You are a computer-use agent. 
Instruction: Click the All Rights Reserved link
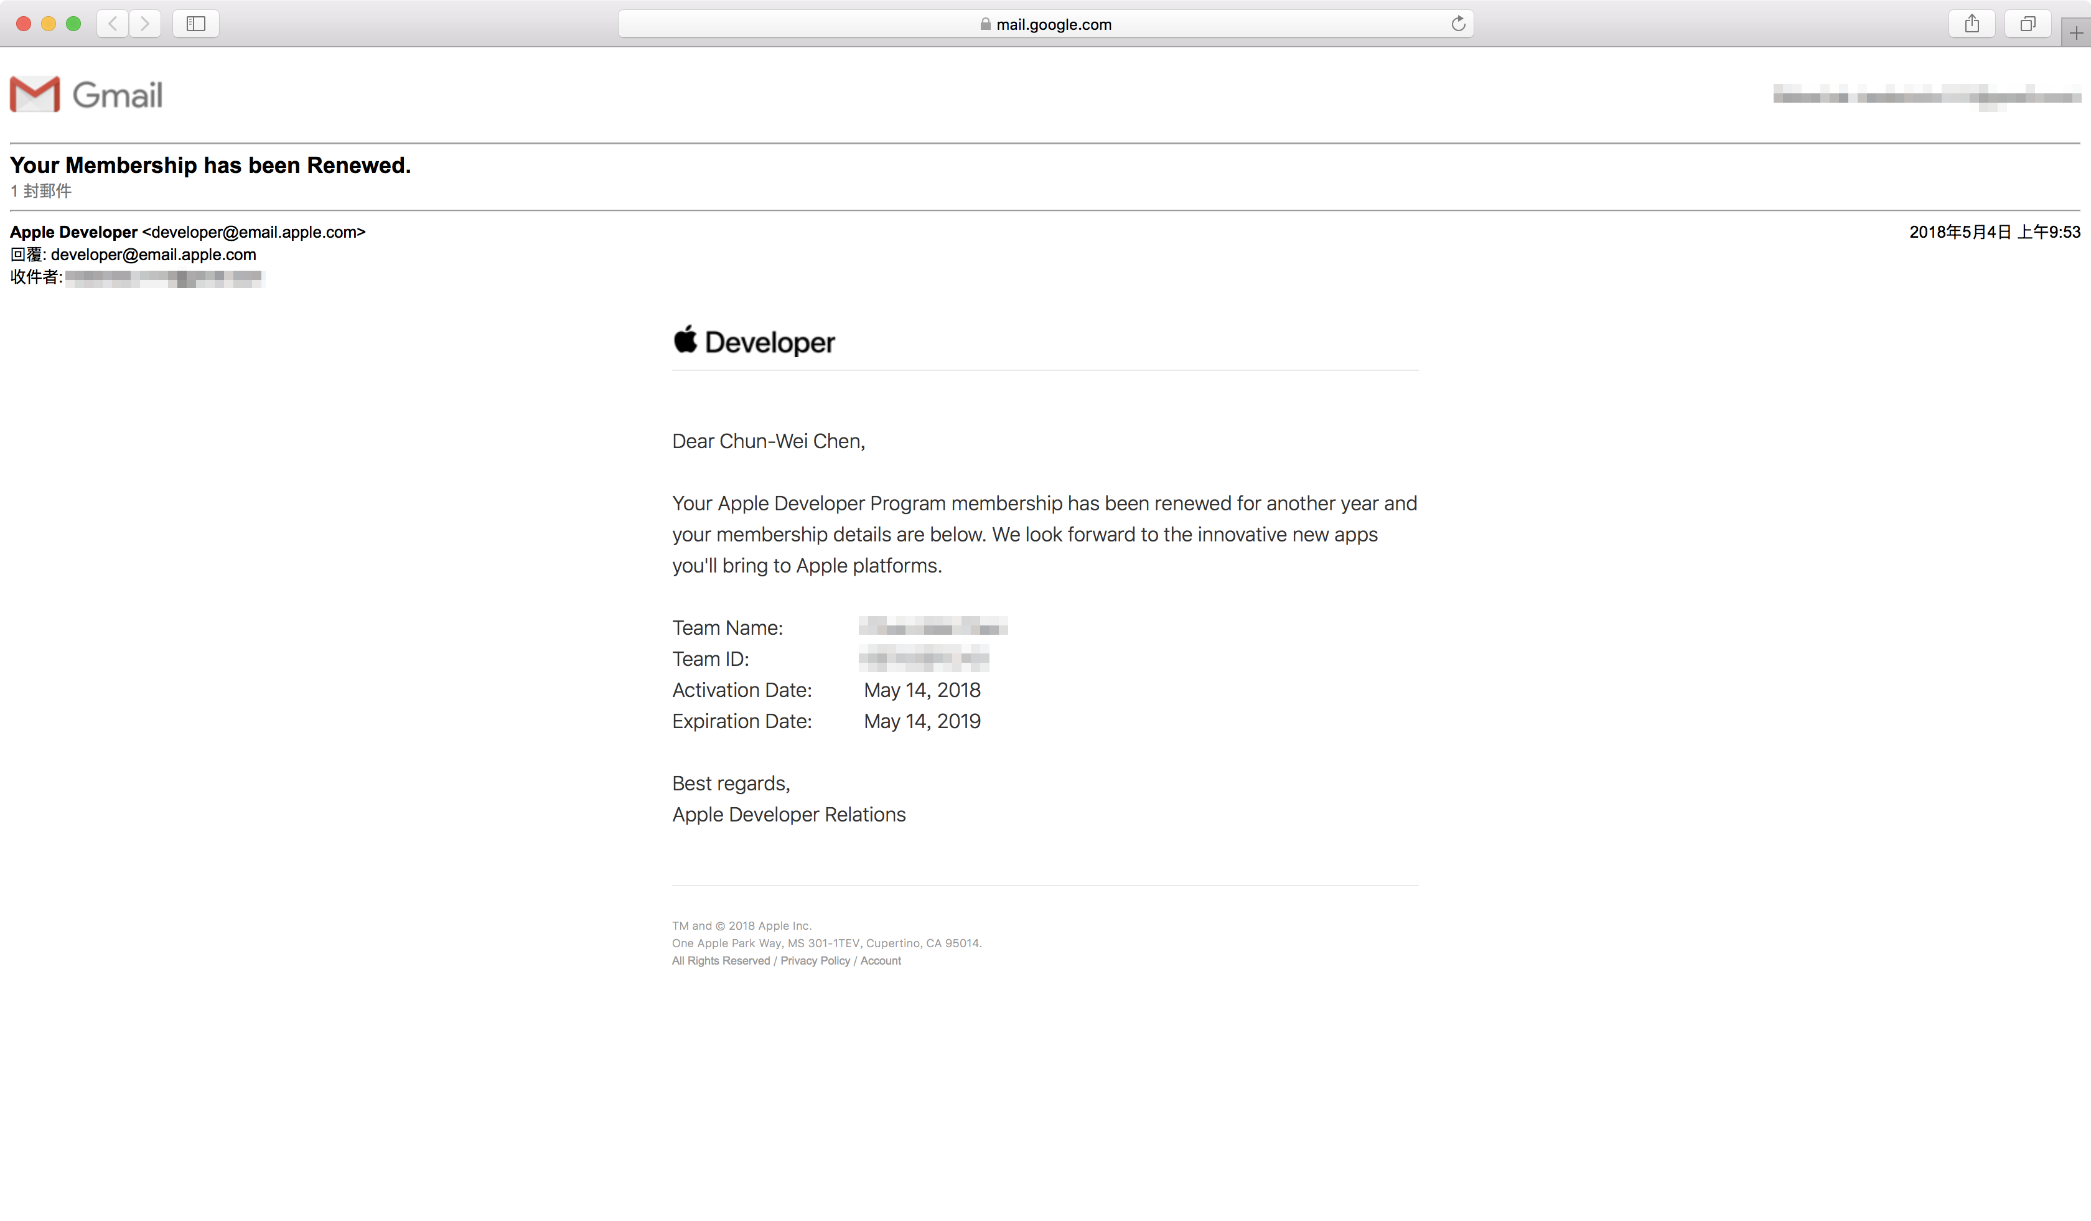tap(720, 960)
